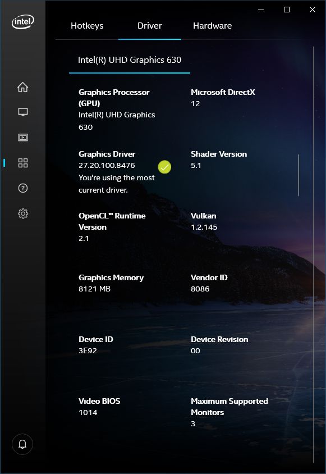This screenshot has width=326, height=474.
Task: Click the green driver status checkmark
Action: coord(164,167)
